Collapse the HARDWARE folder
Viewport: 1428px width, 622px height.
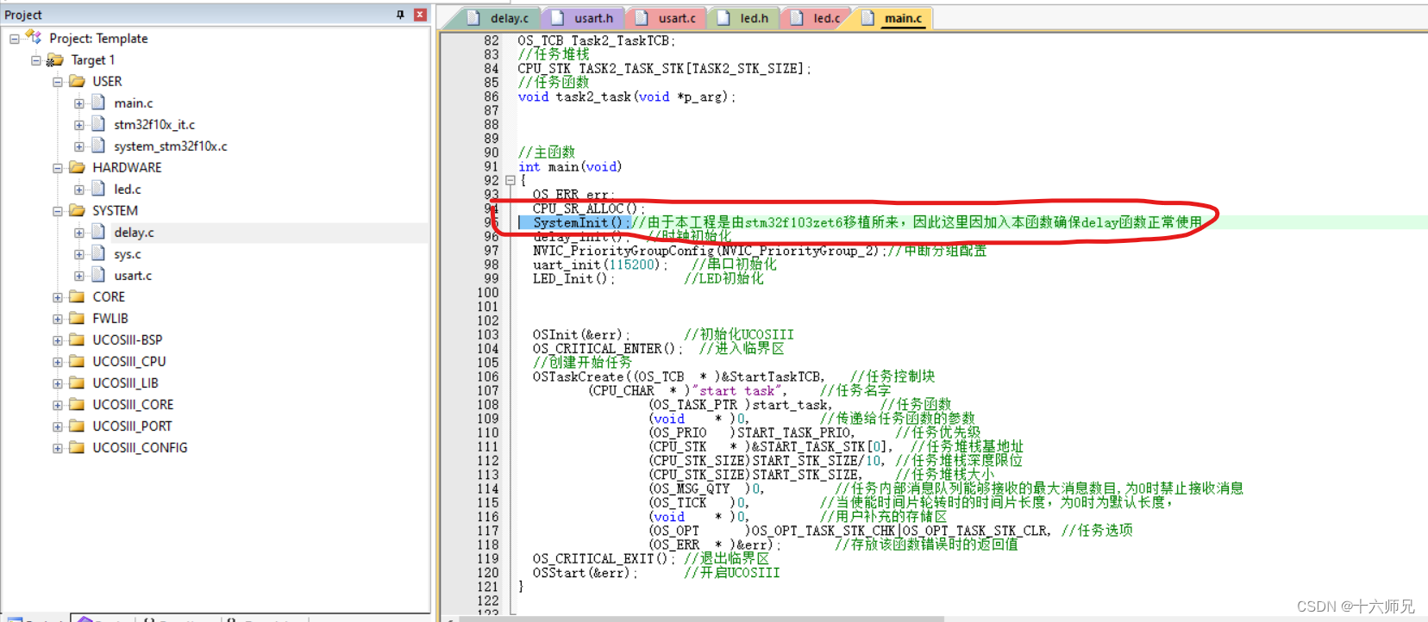(x=58, y=168)
